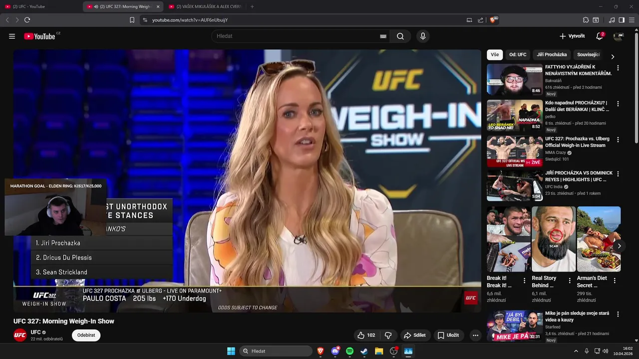
Task: Open UFC 327 Official Weigh-in Live Stream thumbnail
Action: (515, 151)
